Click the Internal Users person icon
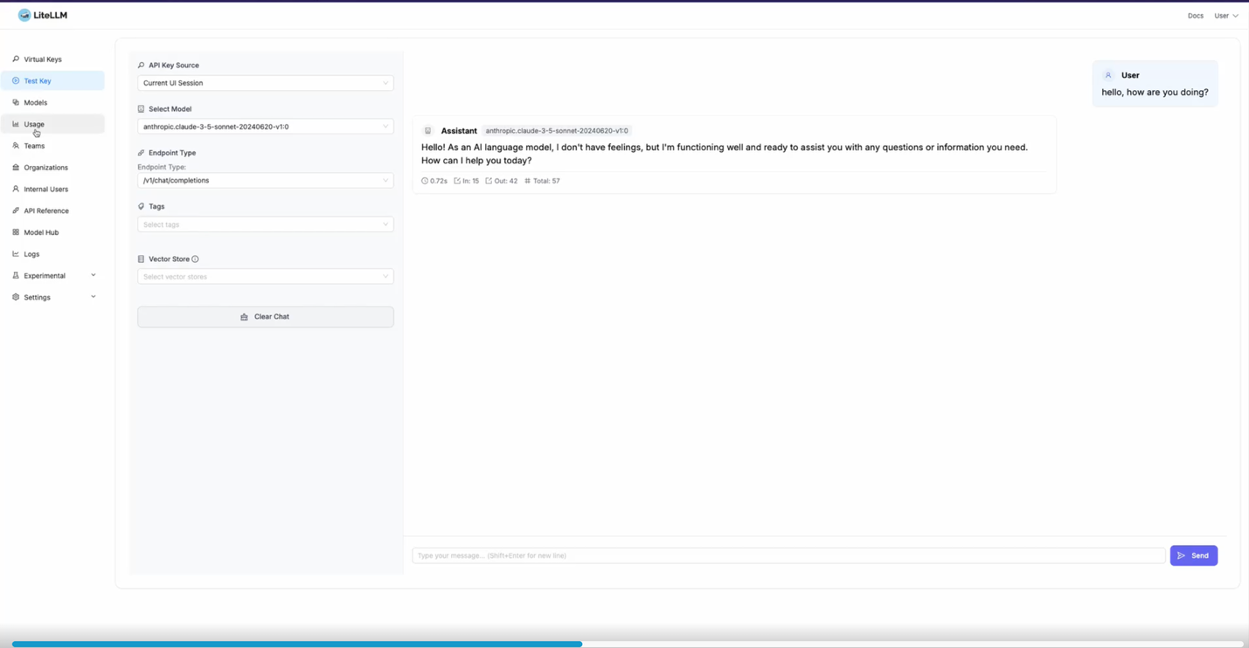This screenshot has width=1249, height=648. click(x=15, y=189)
